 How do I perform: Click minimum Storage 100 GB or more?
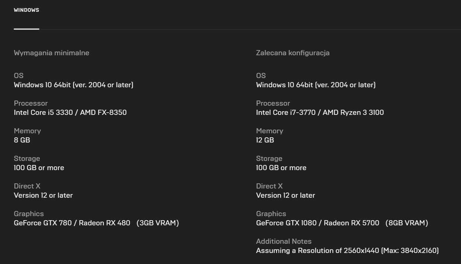pos(39,168)
